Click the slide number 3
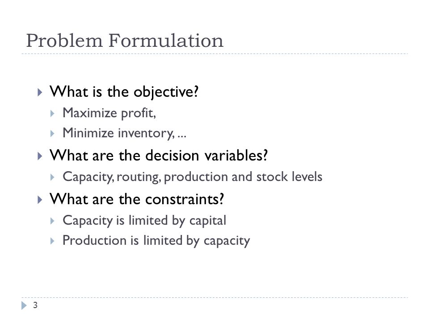Screen dimensions: 429x321 35,305
